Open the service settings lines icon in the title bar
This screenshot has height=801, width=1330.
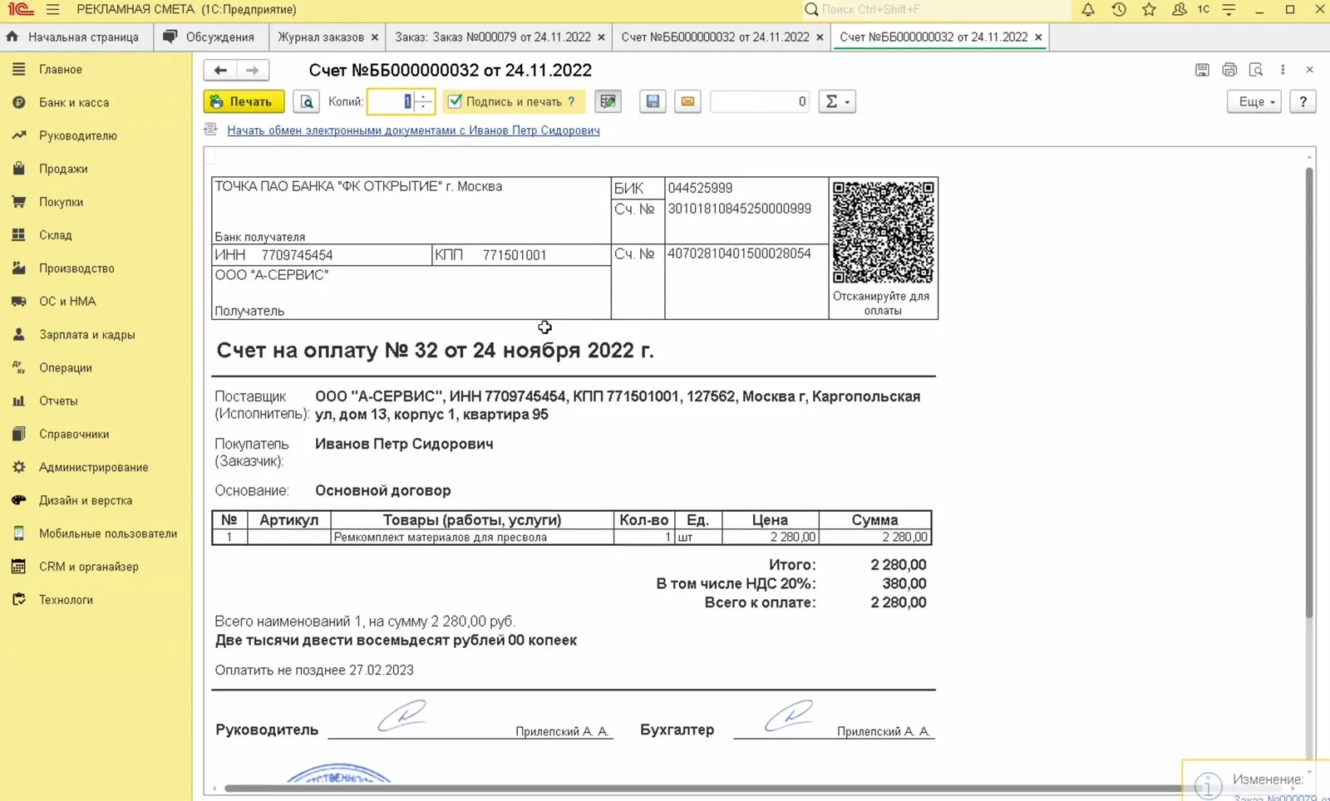pos(1229,10)
